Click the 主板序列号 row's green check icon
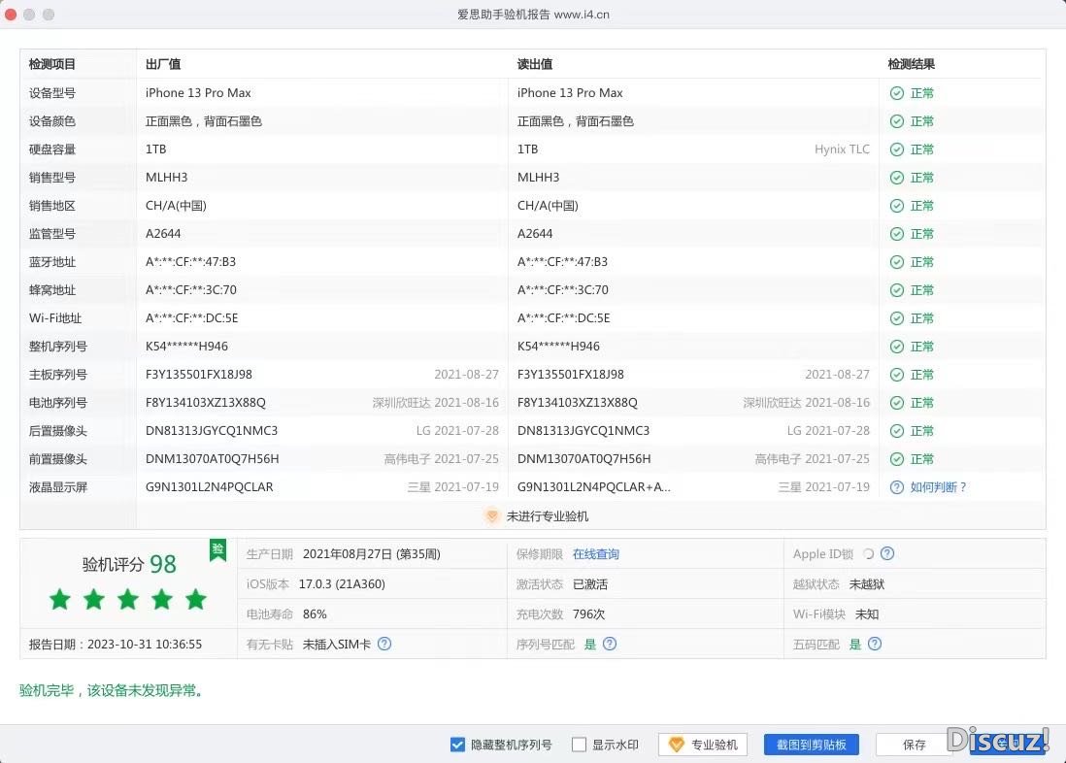 click(897, 375)
